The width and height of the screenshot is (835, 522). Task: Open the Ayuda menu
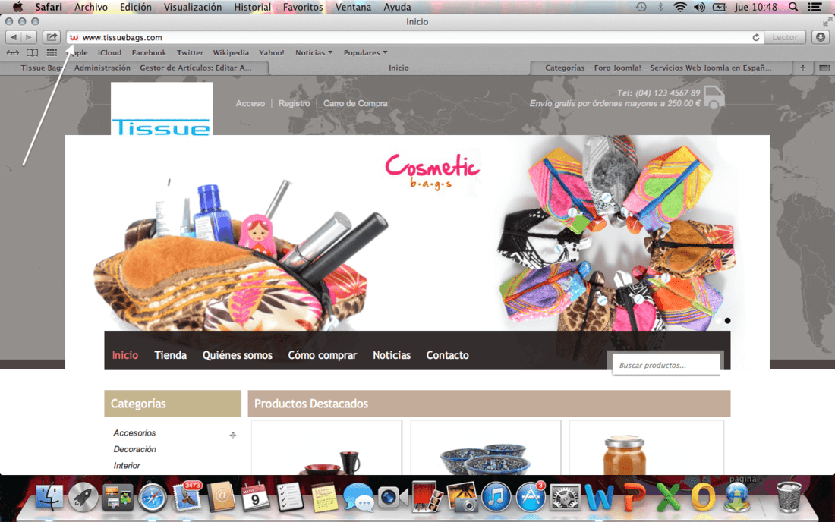point(397,7)
